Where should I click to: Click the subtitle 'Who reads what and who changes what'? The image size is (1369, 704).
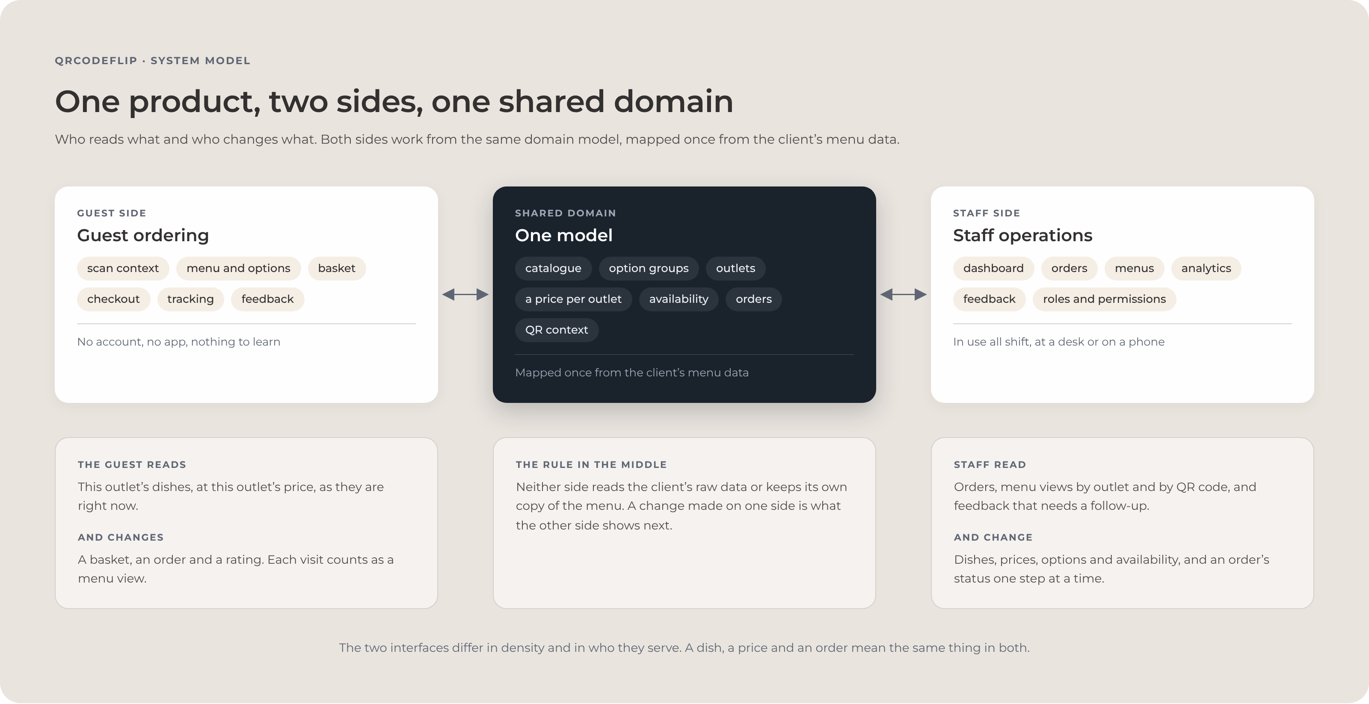click(186, 139)
